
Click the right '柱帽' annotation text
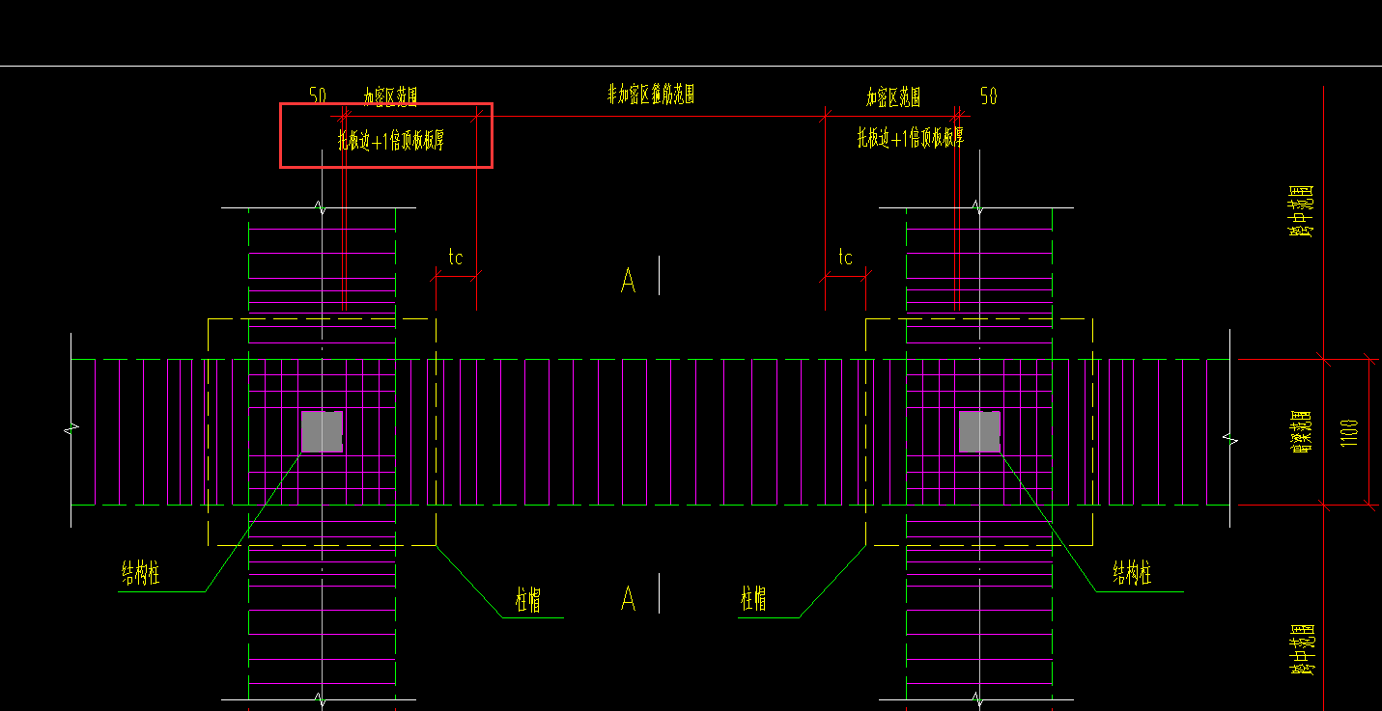pyautogui.click(x=753, y=598)
